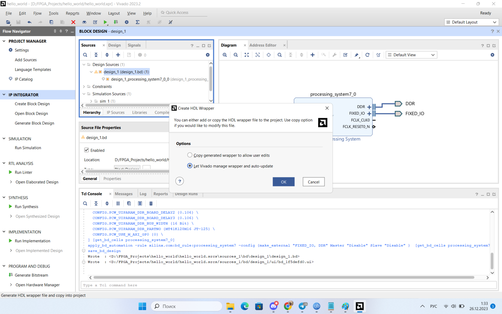Click the Run Synthesis green arrow icon
The width and height of the screenshot is (502, 314).
click(10, 207)
